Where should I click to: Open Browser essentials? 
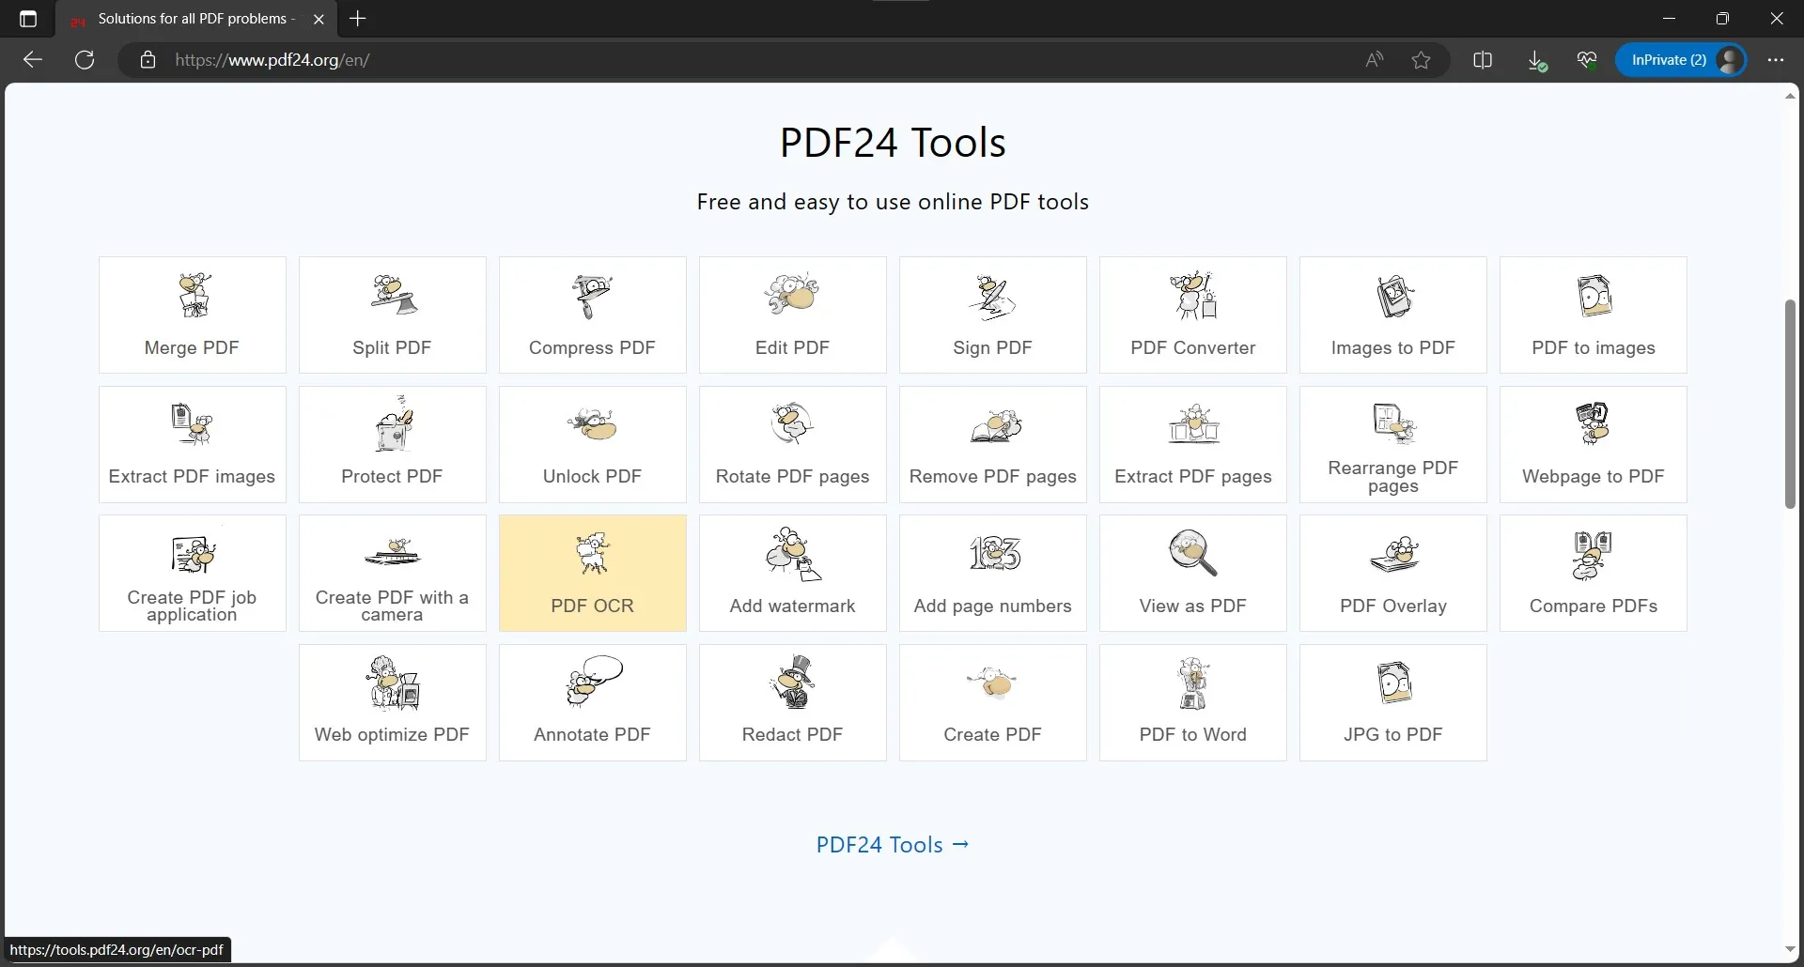point(1588,59)
